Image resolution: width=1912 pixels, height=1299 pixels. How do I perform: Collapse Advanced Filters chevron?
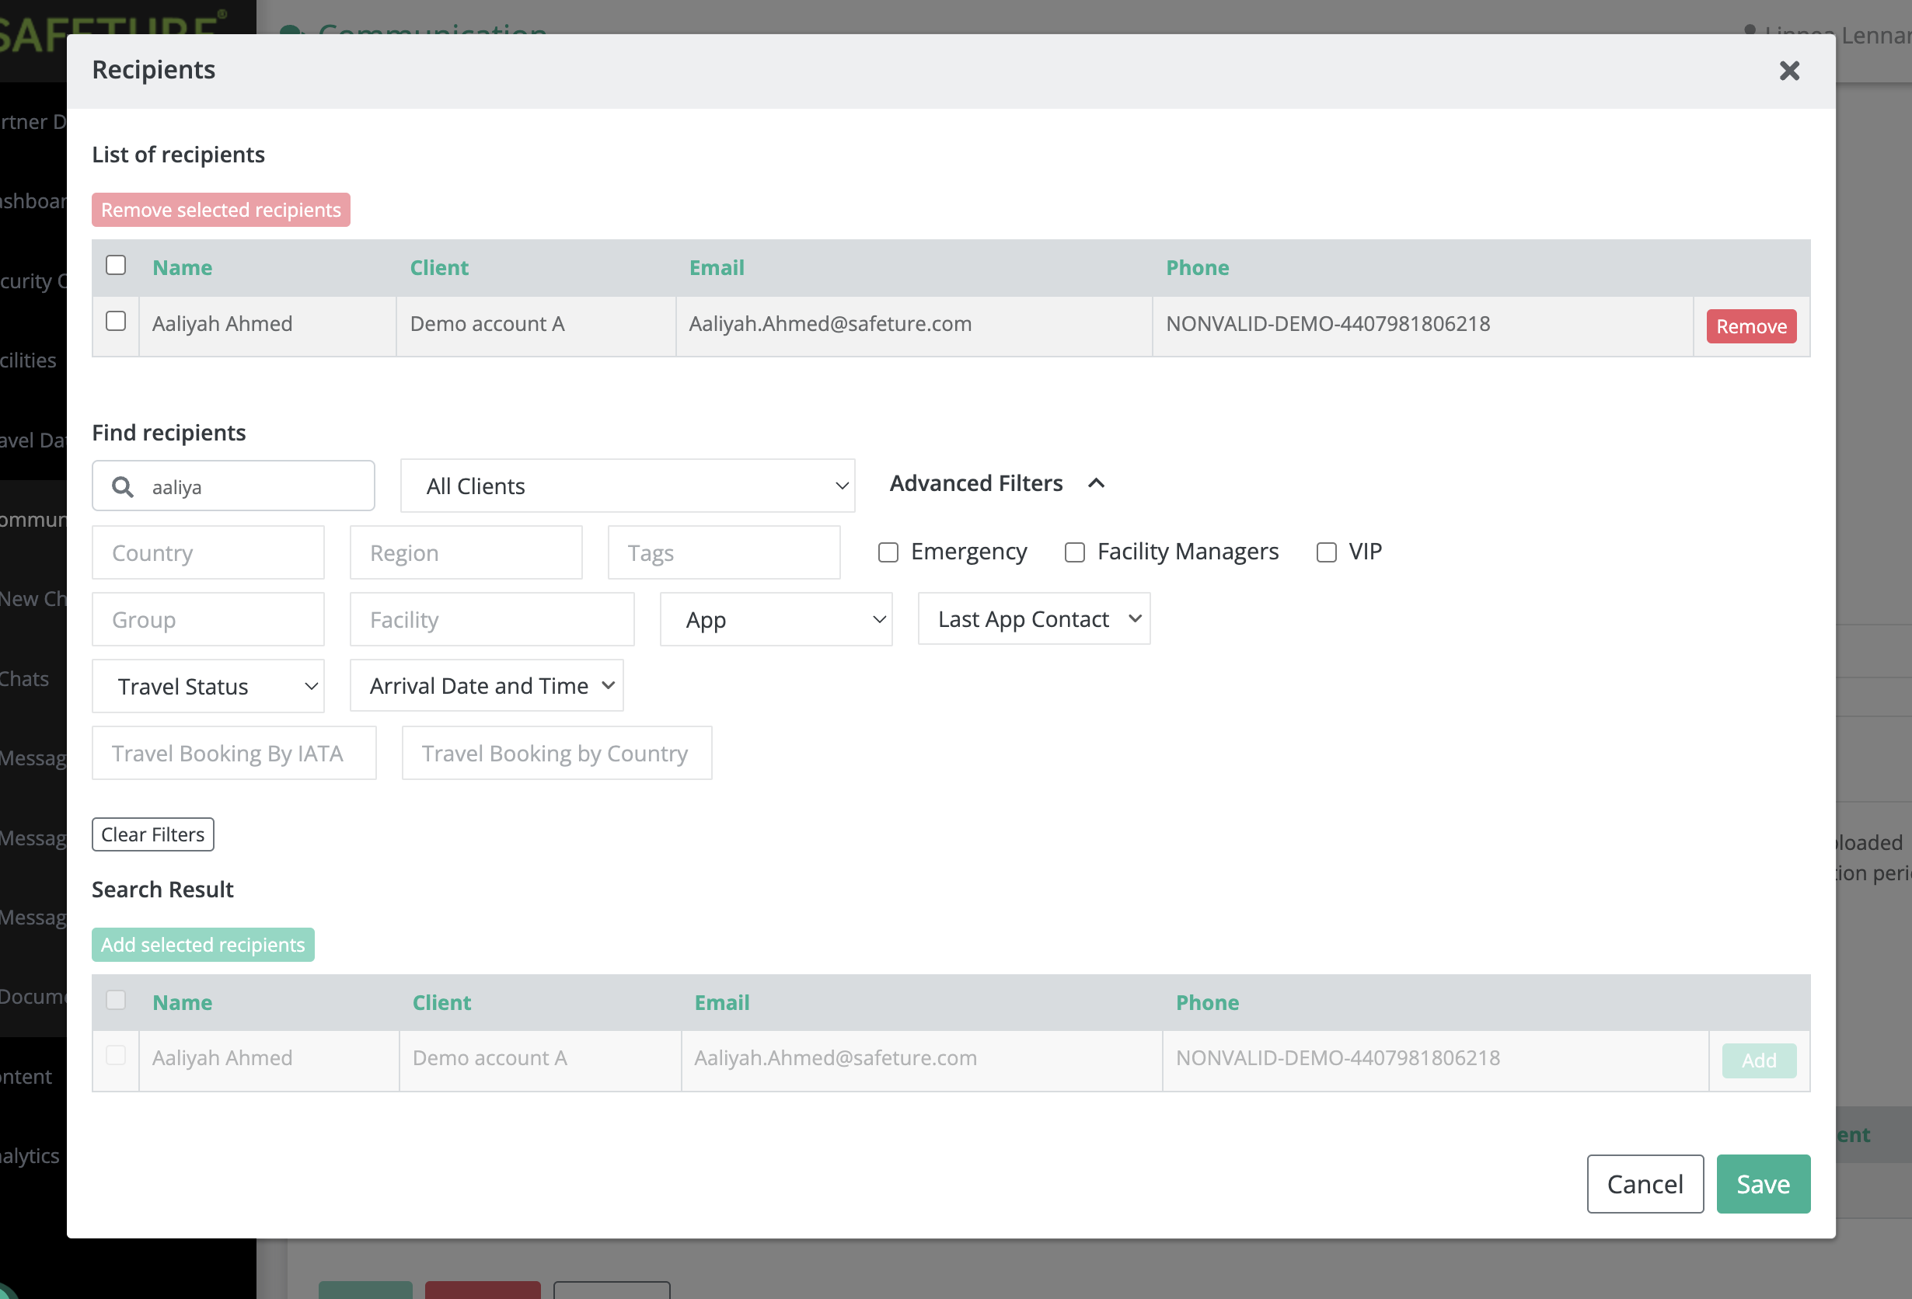tap(1096, 483)
